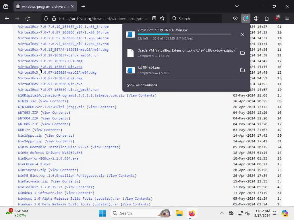294x220 pixels.
Task: Open WinCDEmu-4.1.exe link
Action: [34, 164]
